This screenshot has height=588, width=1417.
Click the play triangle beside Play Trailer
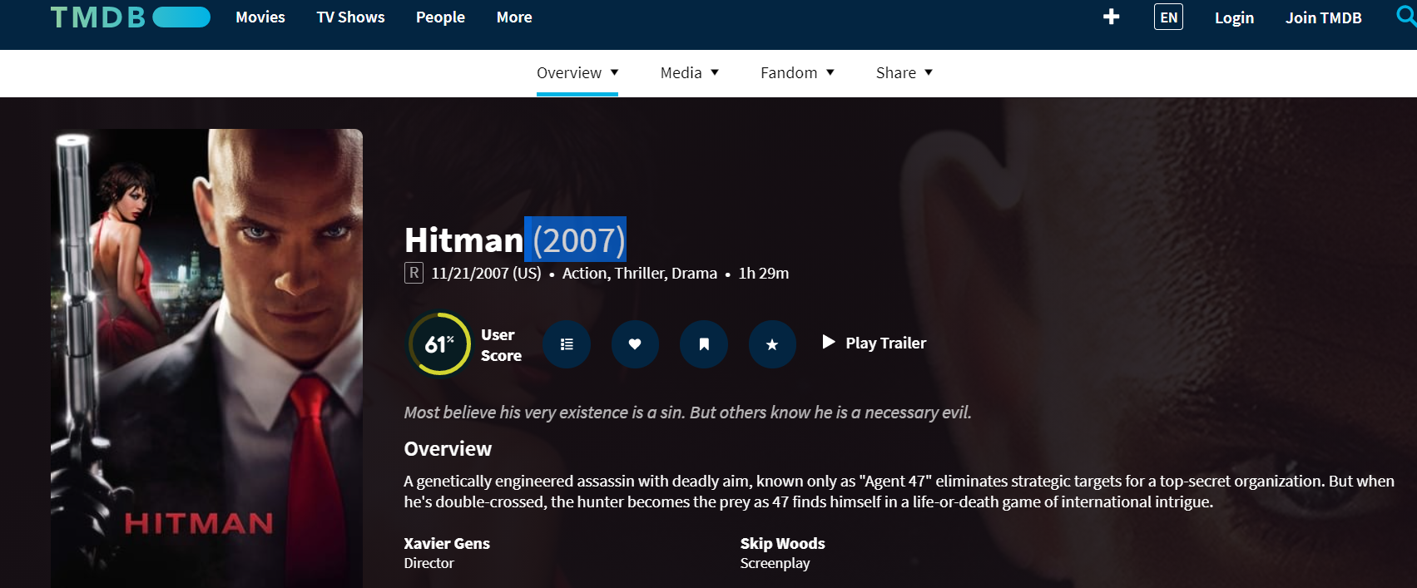click(x=828, y=342)
